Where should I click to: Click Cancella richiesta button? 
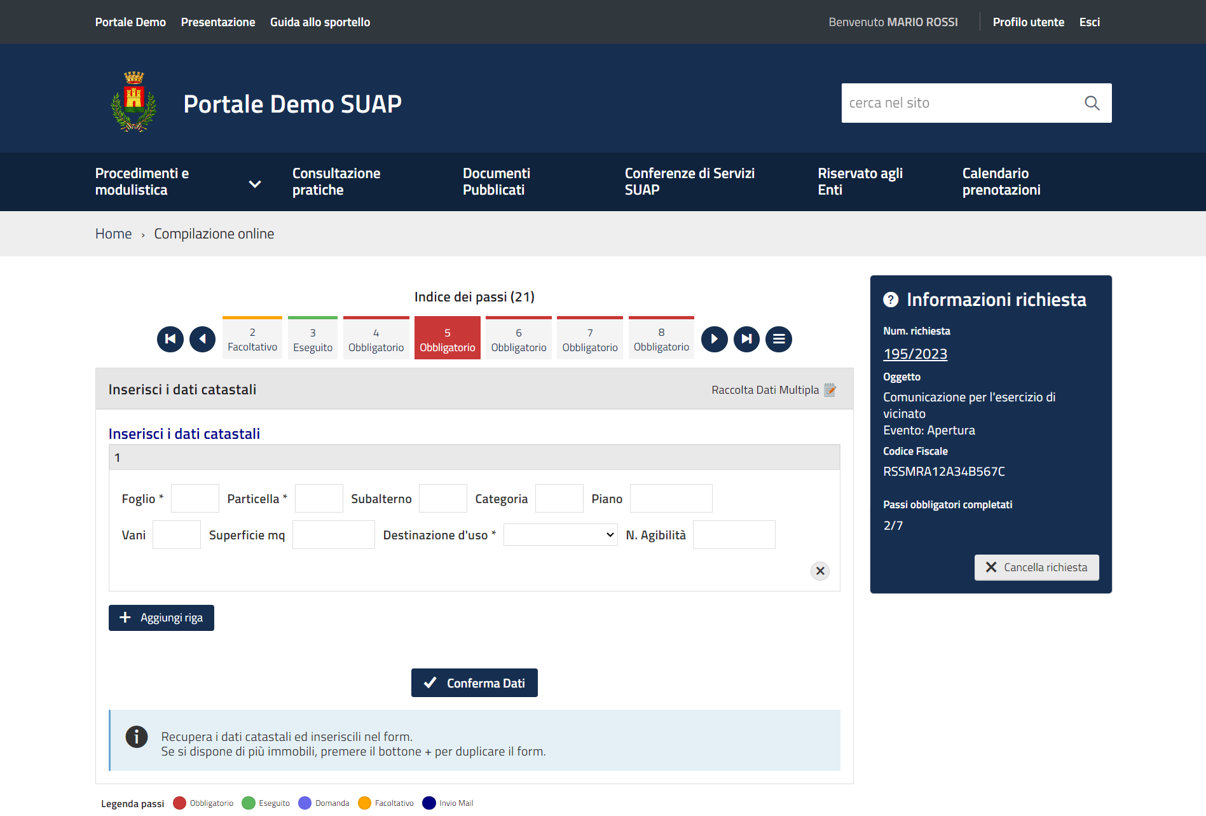coord(1036,567)
